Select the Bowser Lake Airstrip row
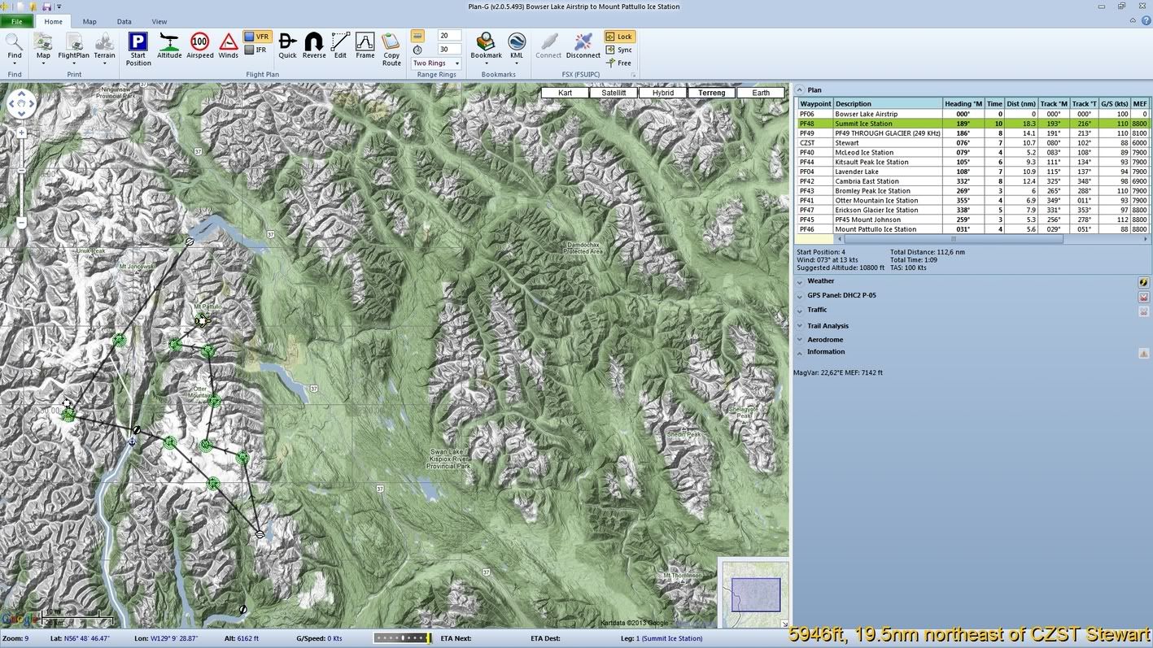 [x=972, y=114]
